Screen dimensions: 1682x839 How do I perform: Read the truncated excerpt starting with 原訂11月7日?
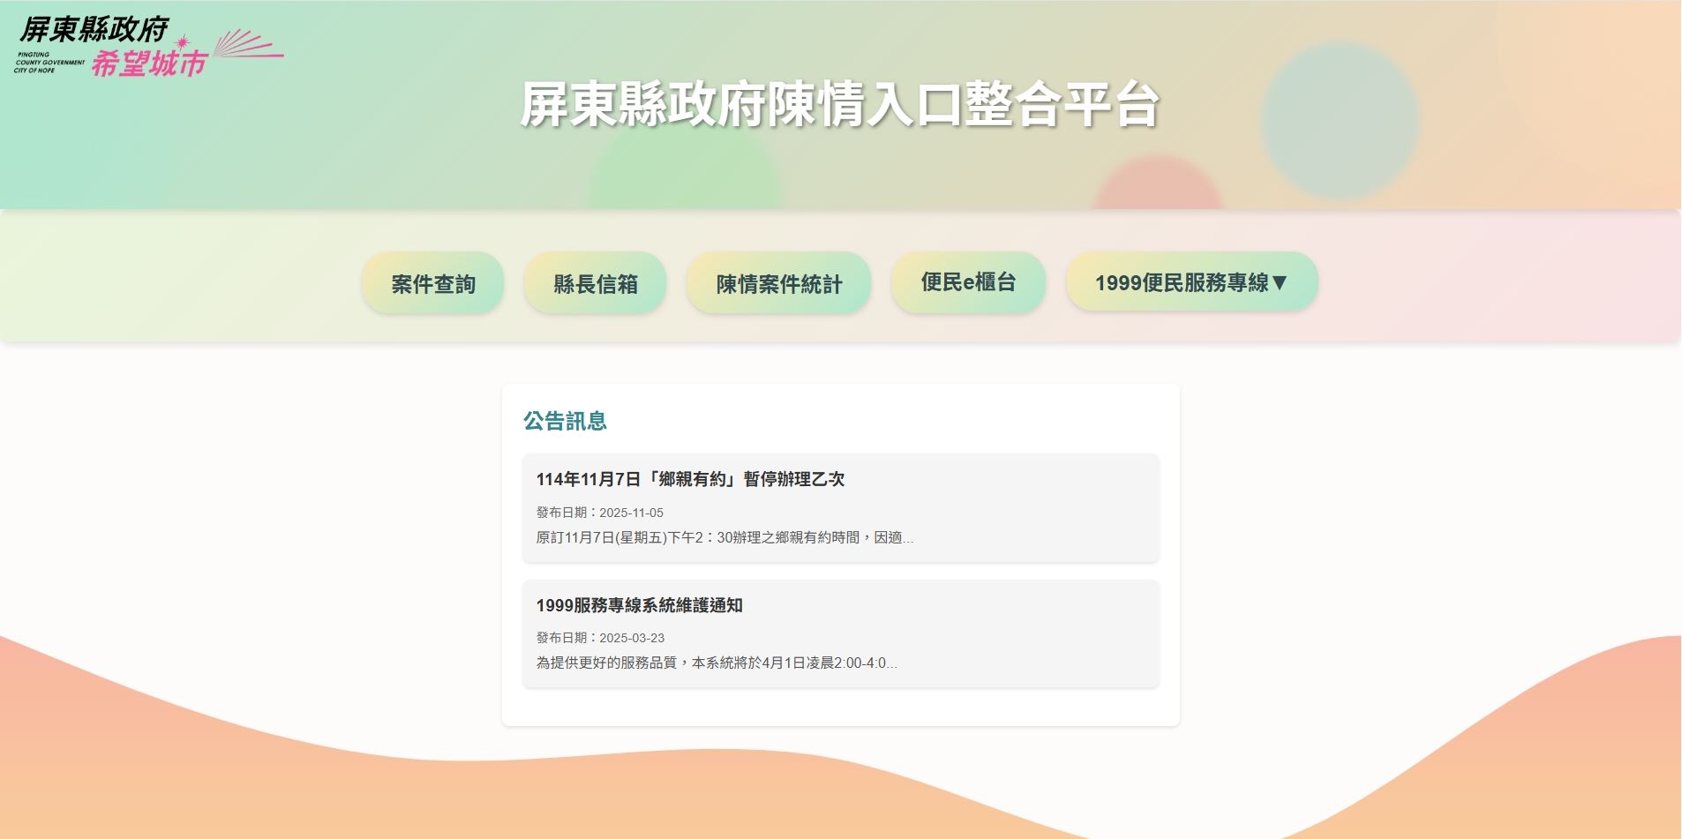pyautogui.click(x=724, y=537)
